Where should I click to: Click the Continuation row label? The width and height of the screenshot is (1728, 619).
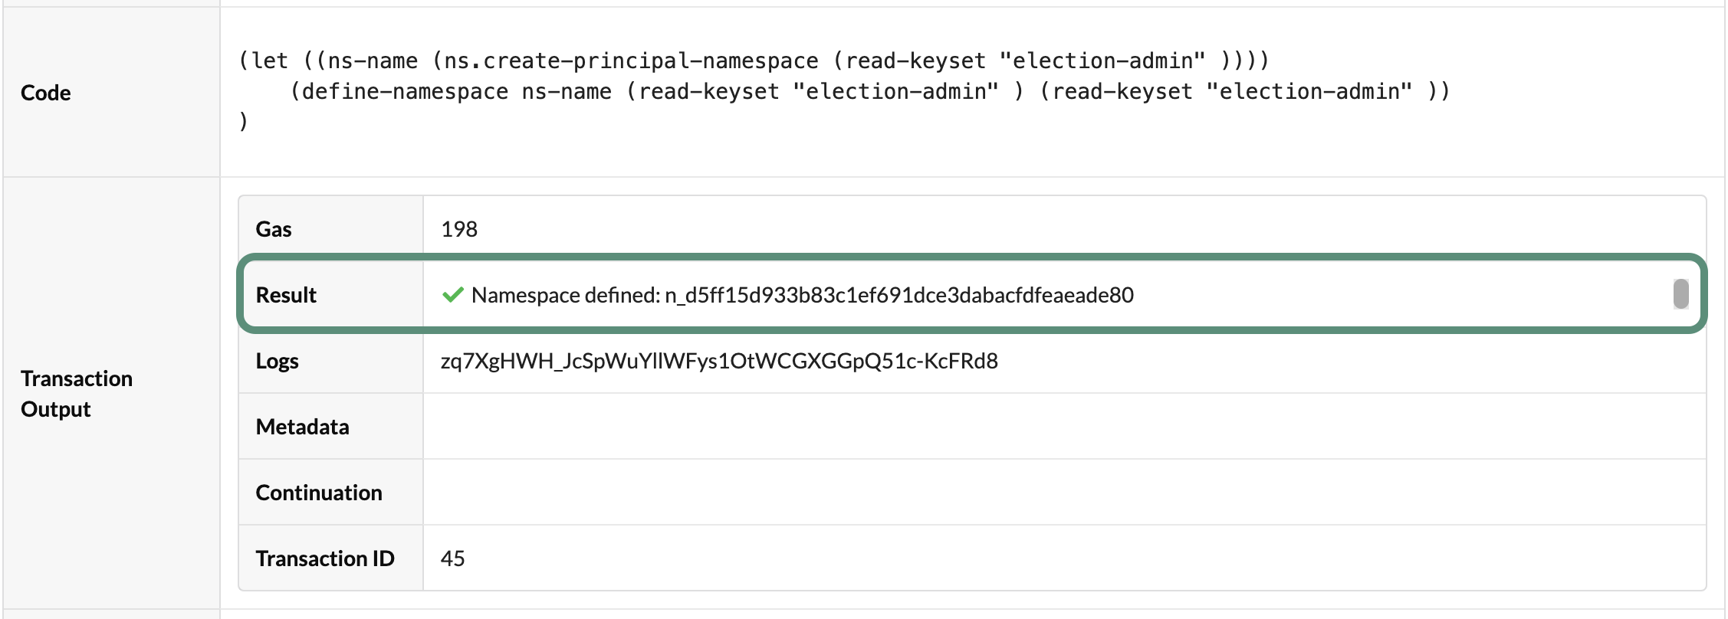click(319, 492)
